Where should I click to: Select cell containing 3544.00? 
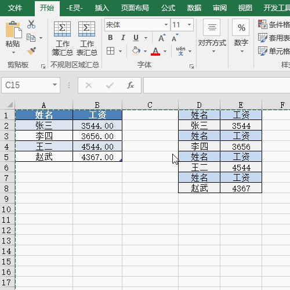97,126
